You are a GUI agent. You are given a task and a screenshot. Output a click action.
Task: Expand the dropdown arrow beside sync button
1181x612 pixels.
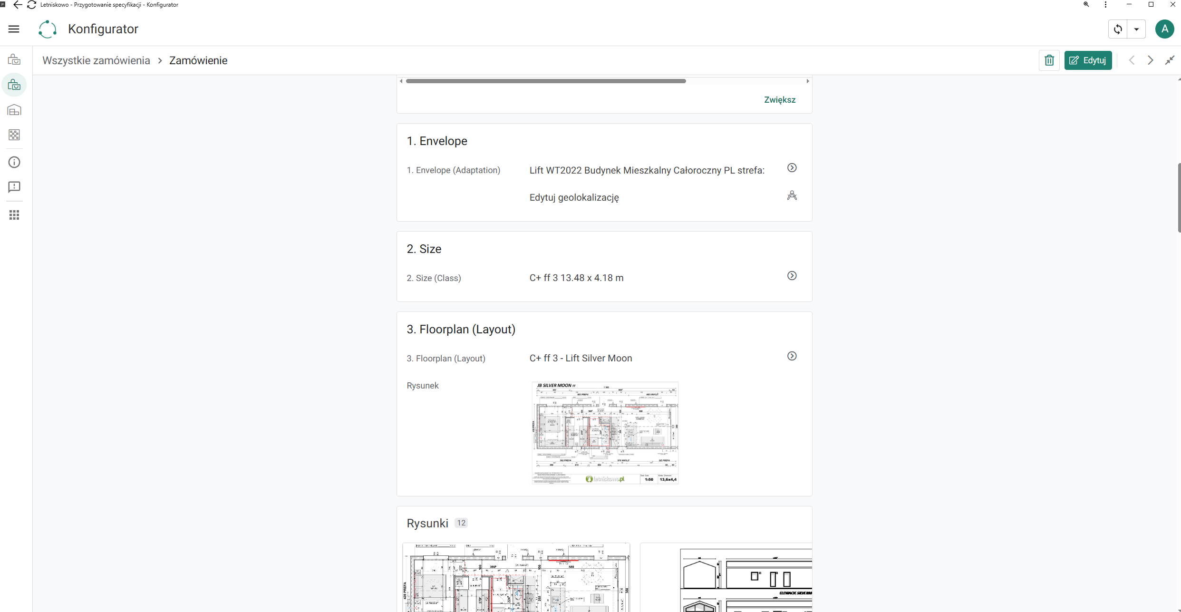pyautogui.click(x=1137, y=29)
